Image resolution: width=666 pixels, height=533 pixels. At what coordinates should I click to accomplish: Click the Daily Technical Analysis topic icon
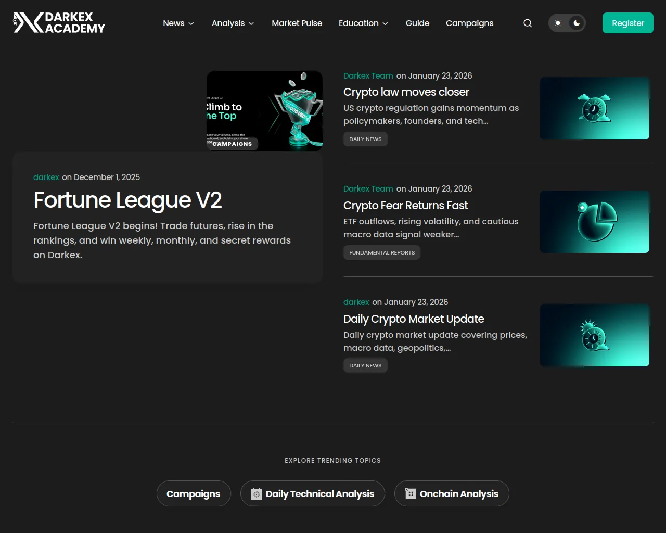tap(257, 494)
